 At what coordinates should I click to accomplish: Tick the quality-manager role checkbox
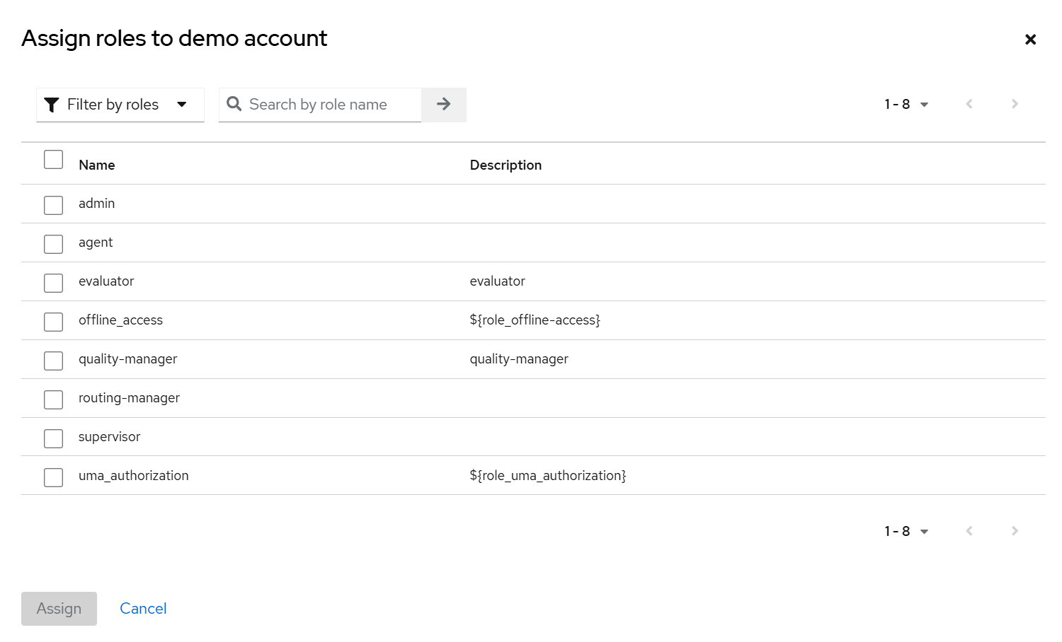54,361
